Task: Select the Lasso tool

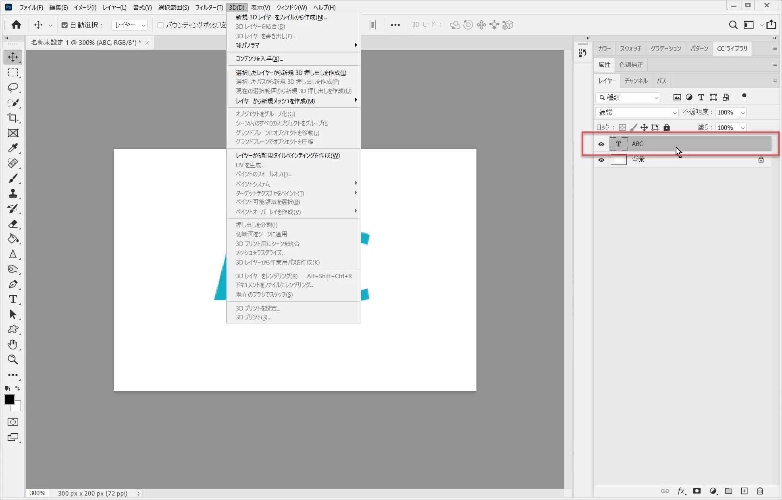Action: pos(13,87)
